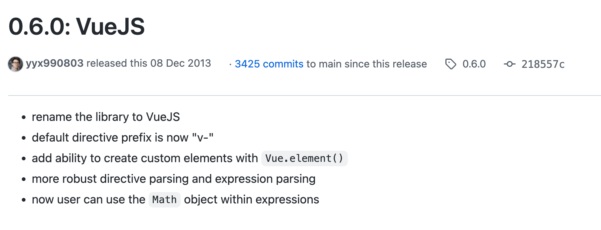Click the yyx990803 author avatar
This screenshot has width=601, height=230.
(x=16, y=64)
